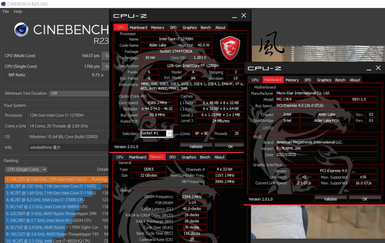
Task: Click OK in the Mainboard CPU-Z window
Action: tap(364, 199)
